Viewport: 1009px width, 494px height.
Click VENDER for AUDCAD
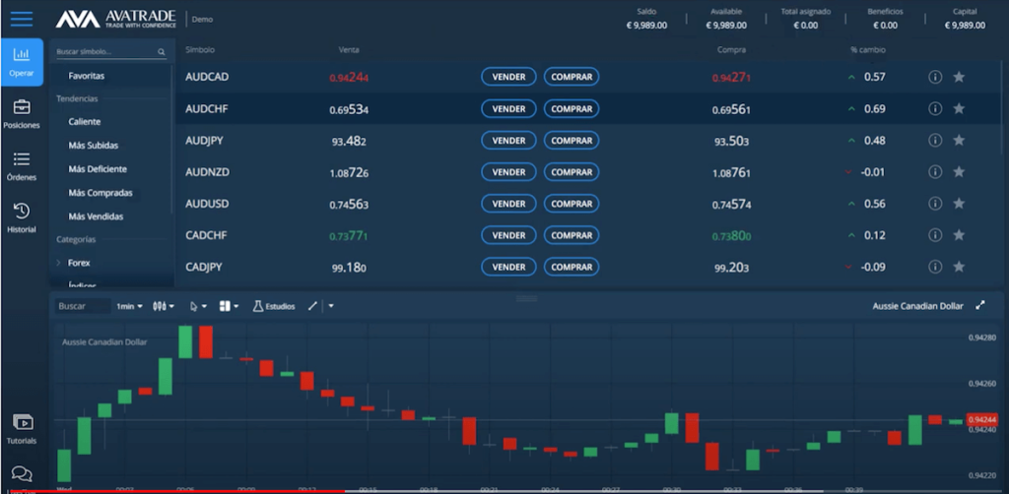508,77
